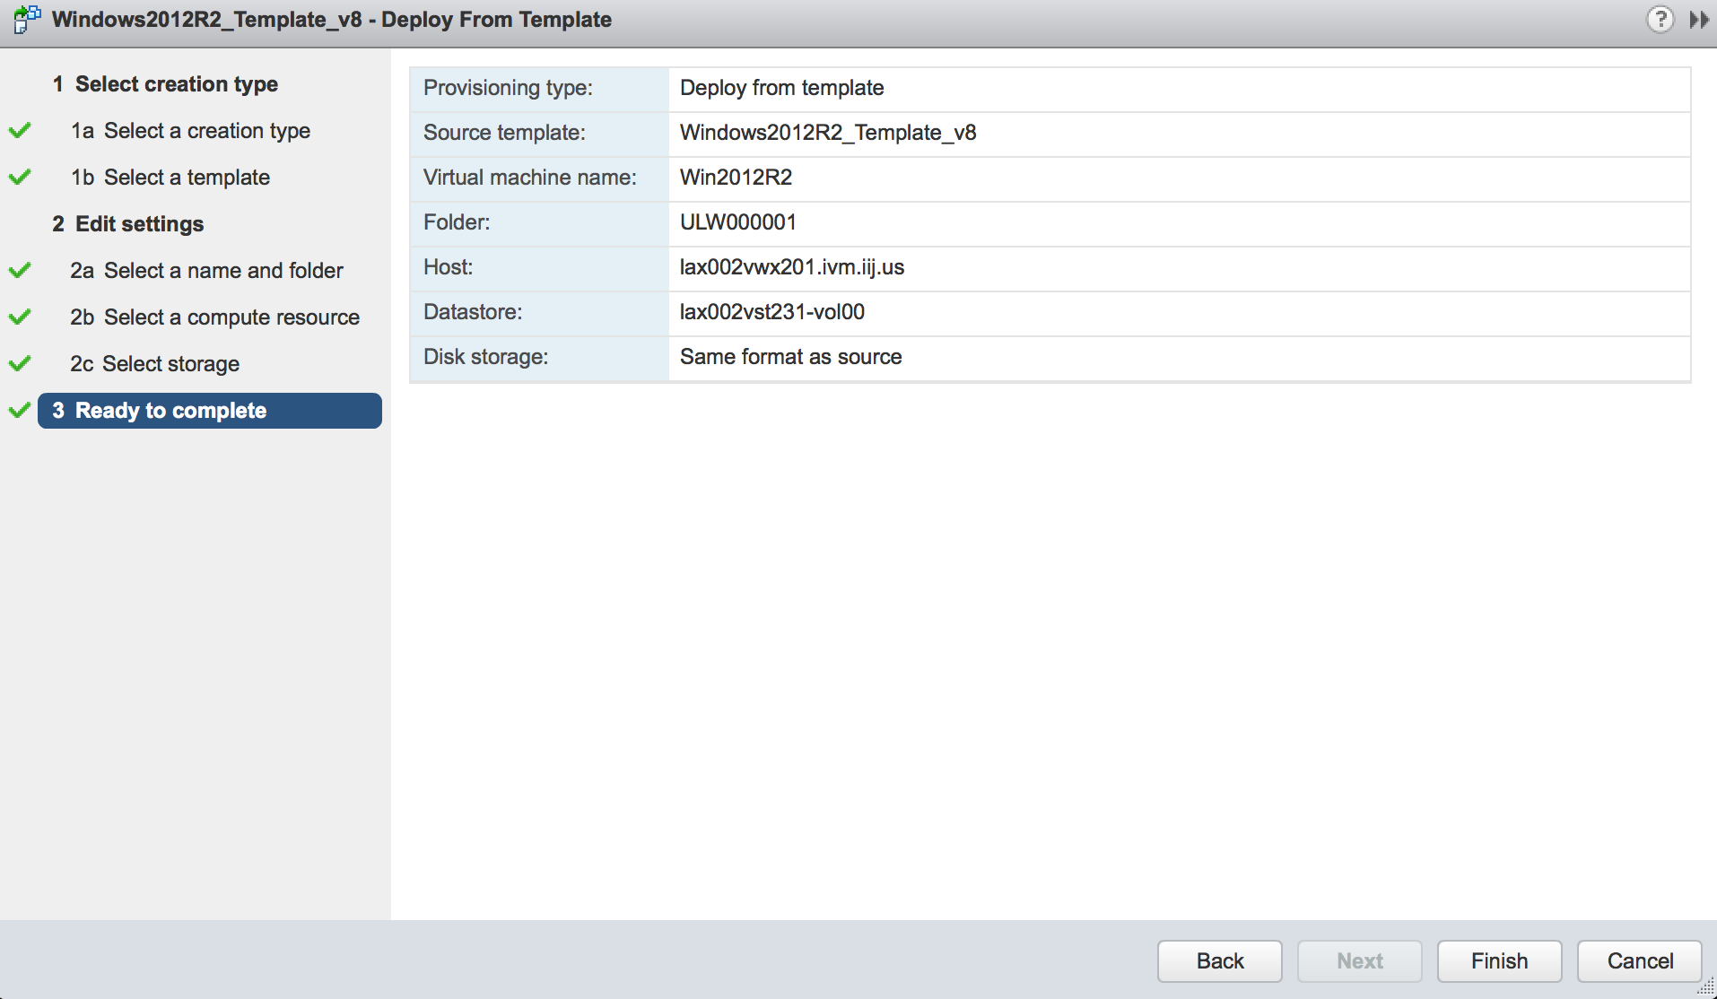Click the 'Provisioning type:' label
The image size is (1717, 999).
tap(508, 88)
